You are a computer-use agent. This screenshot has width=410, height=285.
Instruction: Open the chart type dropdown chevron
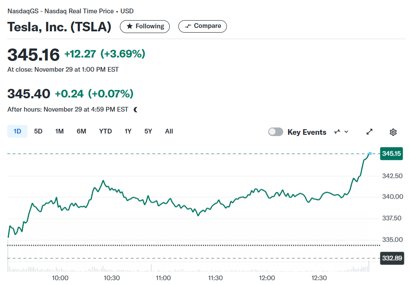tap(346, 132)
